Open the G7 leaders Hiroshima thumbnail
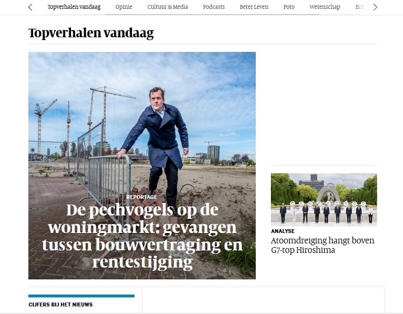403x314 pixels. (x=324, y=200)
